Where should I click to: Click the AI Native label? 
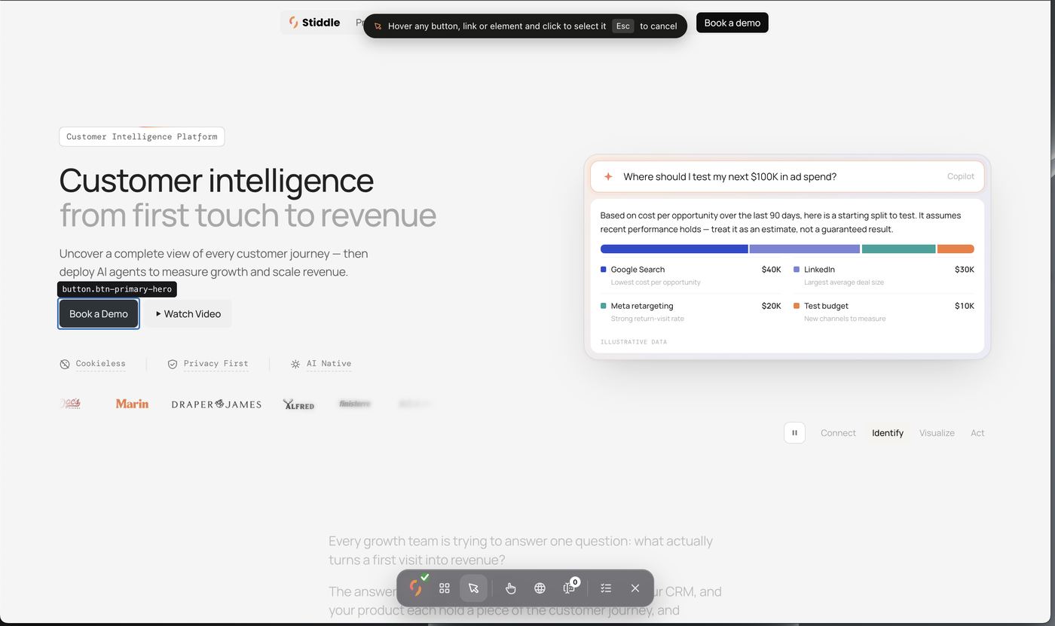click(329, 364)
